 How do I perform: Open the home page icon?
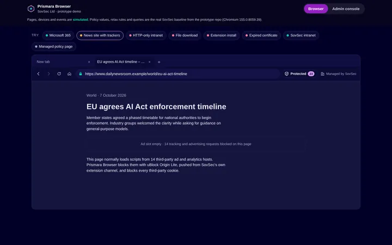pyautogui.click(x=70, y=73)
